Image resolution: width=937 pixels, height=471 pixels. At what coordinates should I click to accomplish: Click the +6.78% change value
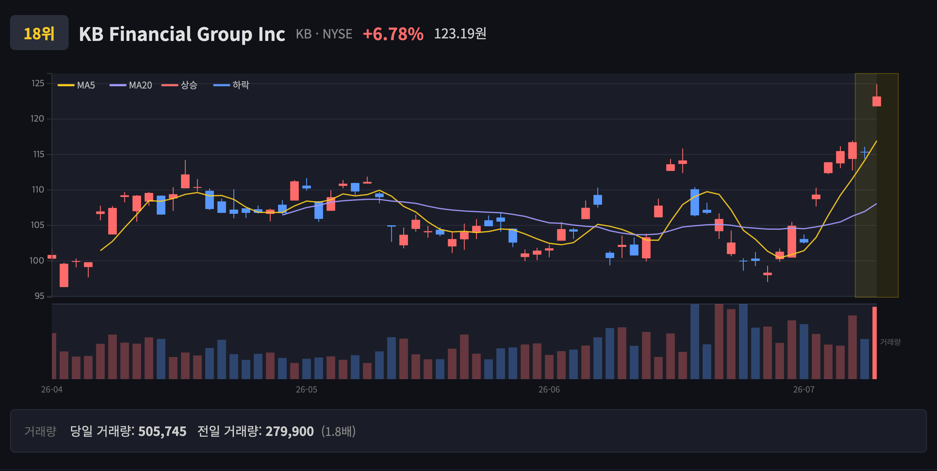pos(393,34)
